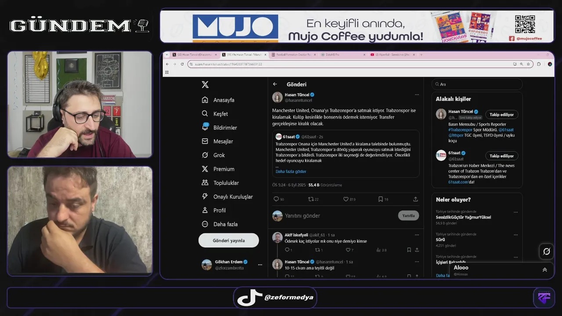Open options for Hasan Tüncel's reply '10-15 civarı'
Screen dimensions: 562x316
click(x=417, y=262)
